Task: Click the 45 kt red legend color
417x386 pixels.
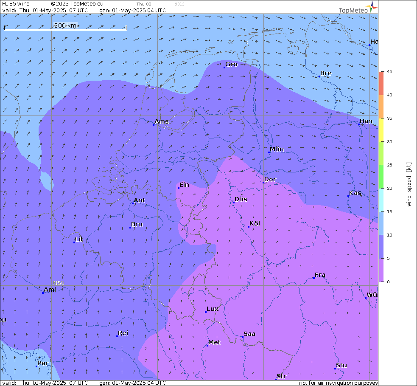Action: tap(381, 83)
